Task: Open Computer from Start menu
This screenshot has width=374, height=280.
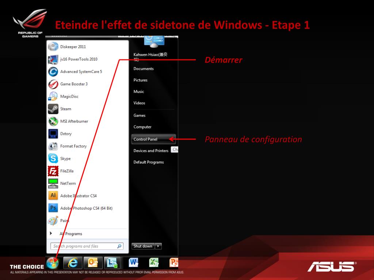Action: (x=142, y=127)
